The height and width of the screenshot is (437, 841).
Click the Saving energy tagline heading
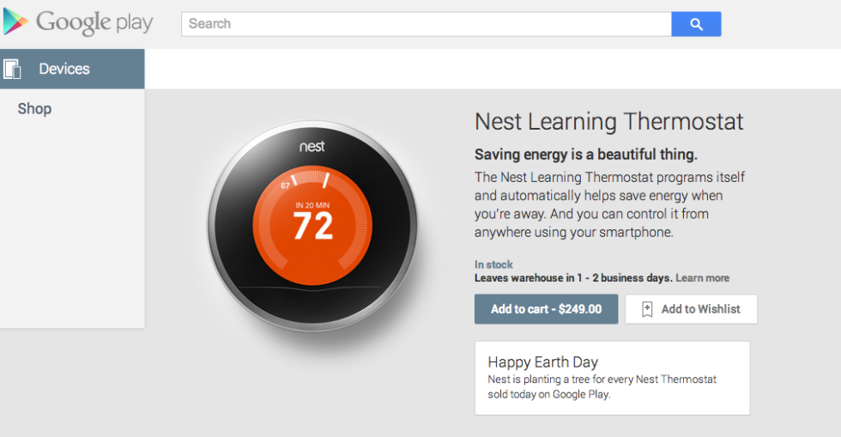click(586, 155)
